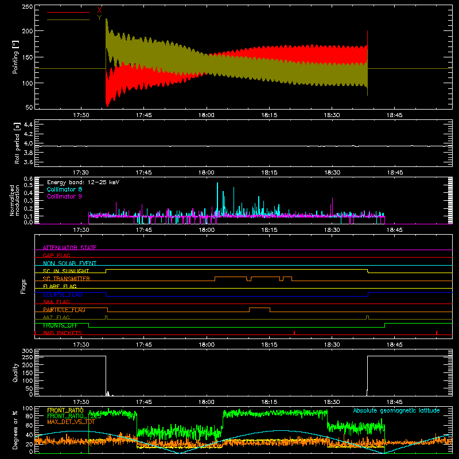This screenshot has width=459, height=459.
Task: Click '18:00' under the Pointing plot
Action: (x=207, y=115)
